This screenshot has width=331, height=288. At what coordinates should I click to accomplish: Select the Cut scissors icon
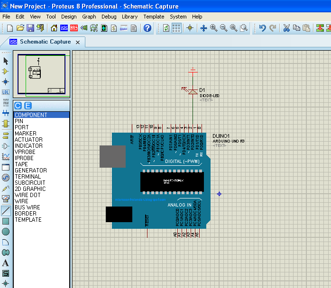(x=286, y=28)
